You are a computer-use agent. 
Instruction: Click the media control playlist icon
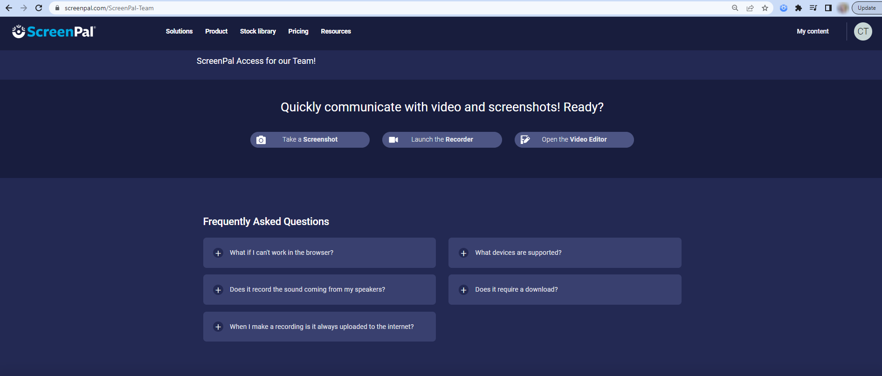click(813, 8)
